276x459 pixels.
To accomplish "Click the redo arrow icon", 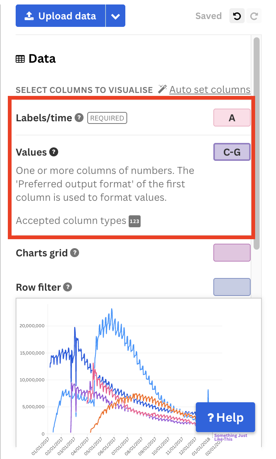I will 254,16.
